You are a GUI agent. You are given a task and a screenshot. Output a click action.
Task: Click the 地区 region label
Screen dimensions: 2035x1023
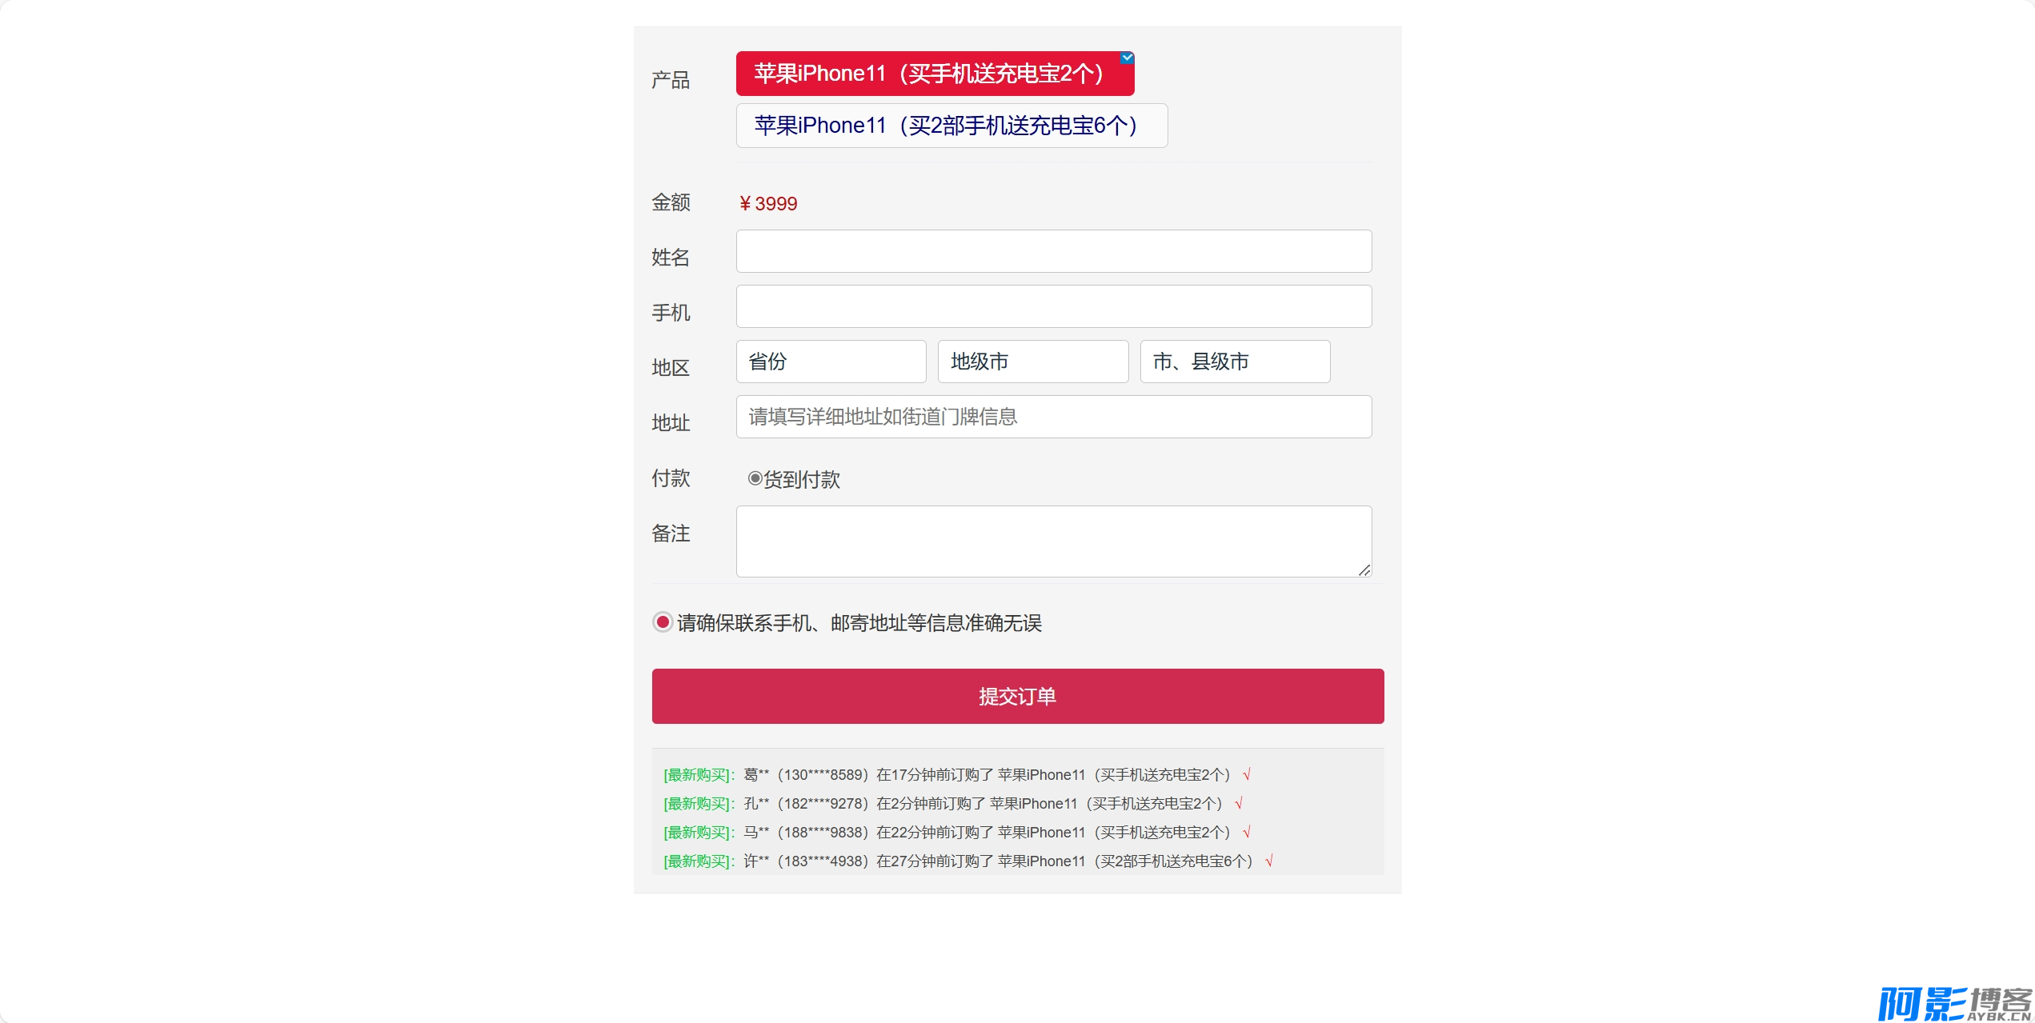[671, 368]
